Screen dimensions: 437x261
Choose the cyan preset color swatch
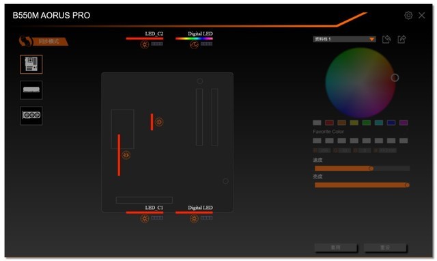(379, 123)
